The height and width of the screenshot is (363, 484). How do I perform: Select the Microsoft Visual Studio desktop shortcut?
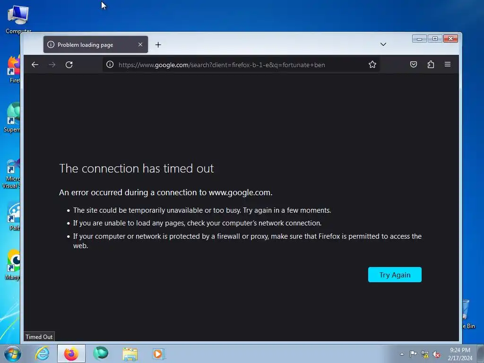tap(12, 173)
